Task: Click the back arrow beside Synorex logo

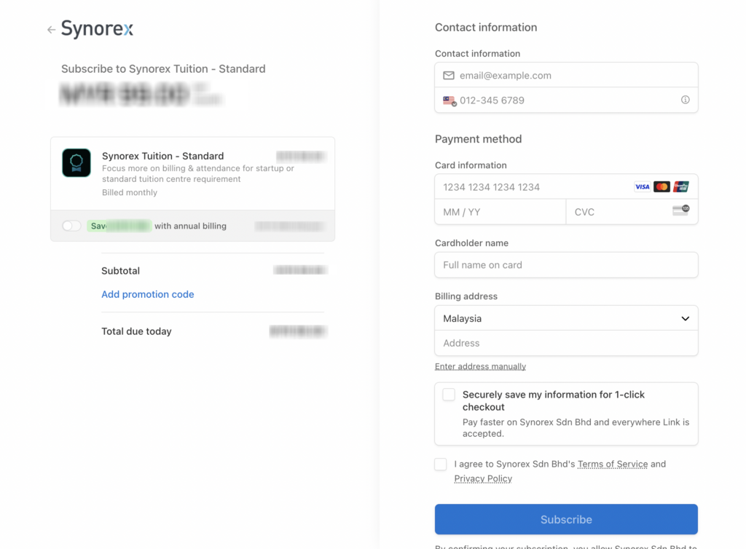Action: (x=52, y=30)
